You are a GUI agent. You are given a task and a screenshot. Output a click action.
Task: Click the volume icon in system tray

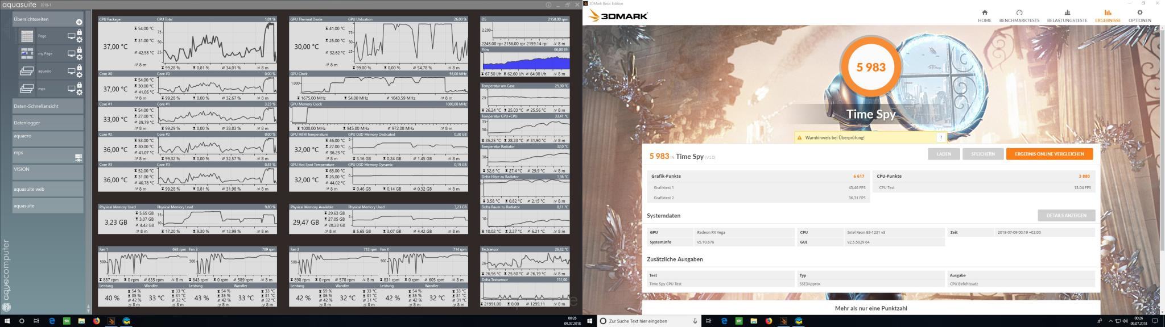click(1125, 321)
